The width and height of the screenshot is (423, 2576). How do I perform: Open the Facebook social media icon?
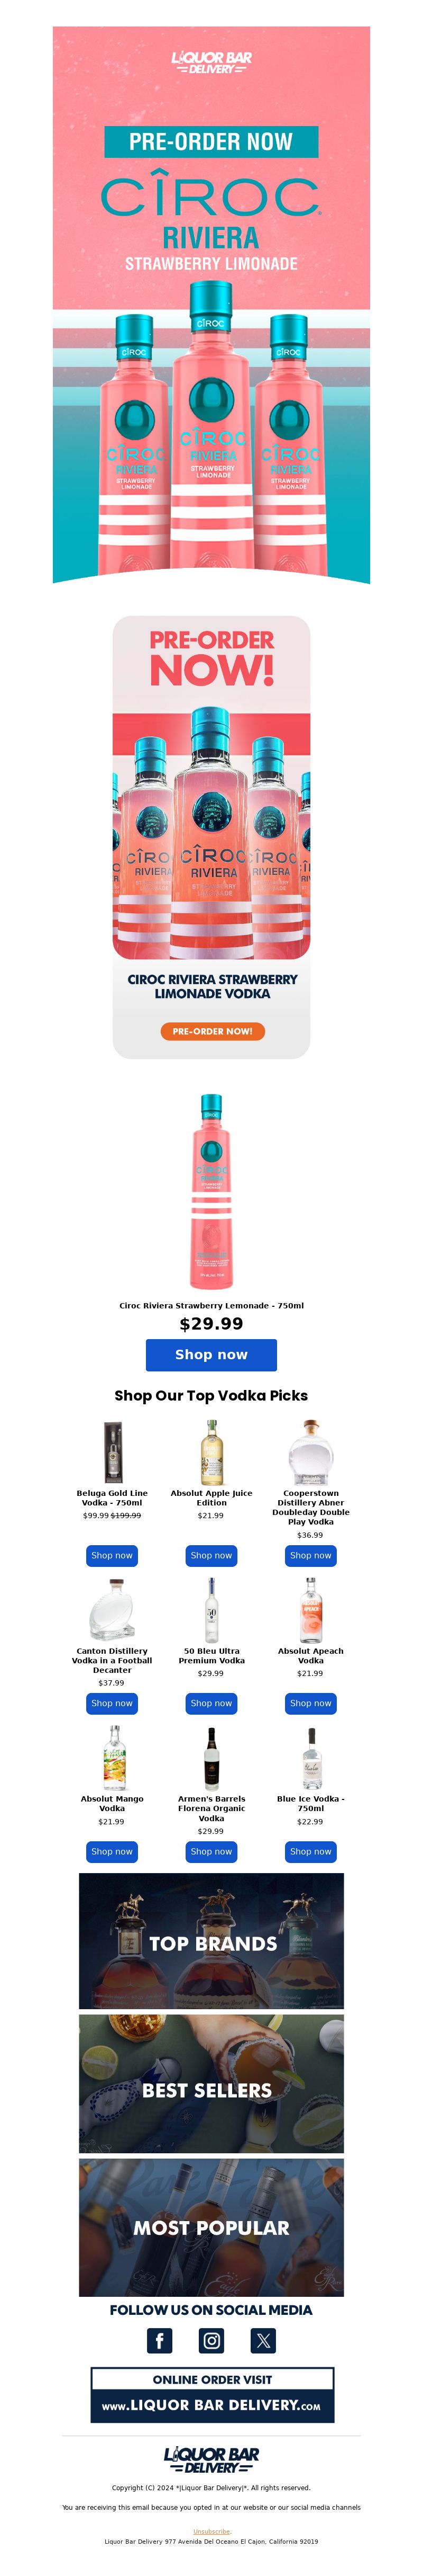(160, 2340)
